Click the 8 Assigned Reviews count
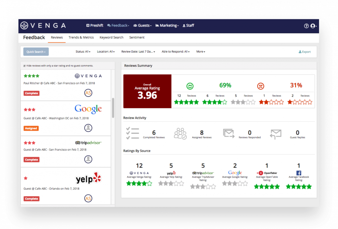338x229 pixels. 202,133
